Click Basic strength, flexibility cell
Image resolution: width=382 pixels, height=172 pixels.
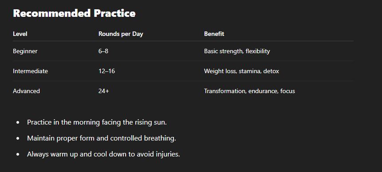237,51
